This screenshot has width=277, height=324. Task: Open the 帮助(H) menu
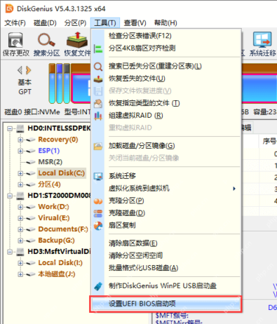coord(165,23)
